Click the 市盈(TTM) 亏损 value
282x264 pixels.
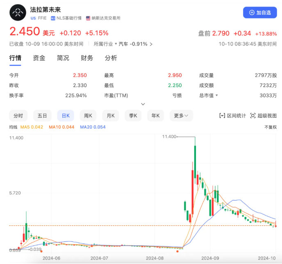click(x=177, y=96)
